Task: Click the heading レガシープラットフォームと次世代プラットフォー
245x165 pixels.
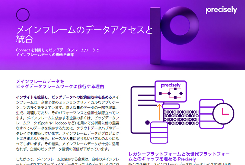Action: [179, 154]
